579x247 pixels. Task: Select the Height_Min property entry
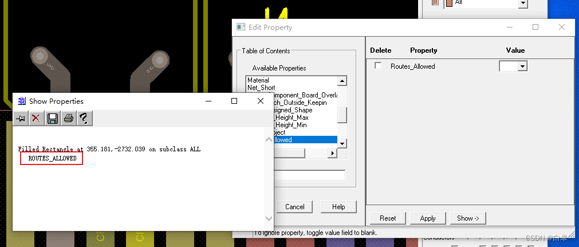290,125
